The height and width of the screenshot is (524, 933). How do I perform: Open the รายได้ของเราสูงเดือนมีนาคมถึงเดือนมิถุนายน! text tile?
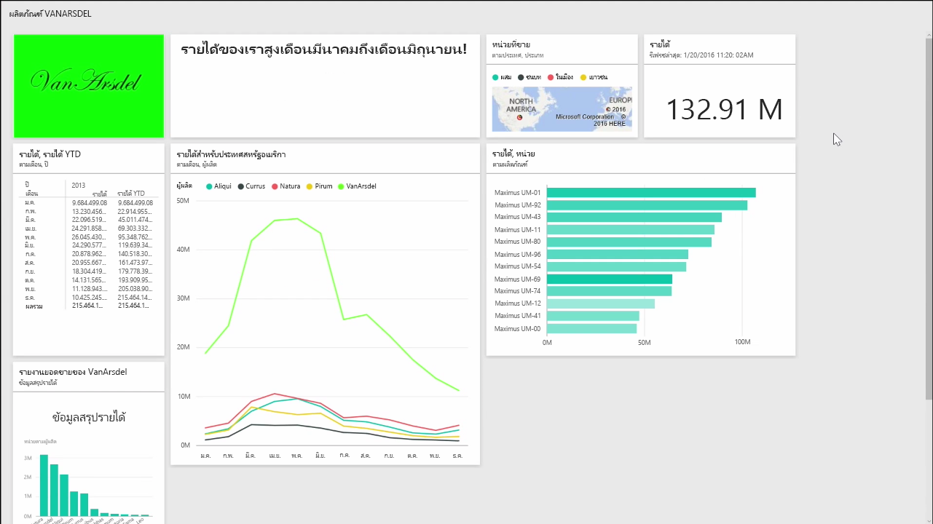click(325, 86)
